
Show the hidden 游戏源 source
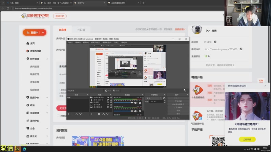pos(108,102)
